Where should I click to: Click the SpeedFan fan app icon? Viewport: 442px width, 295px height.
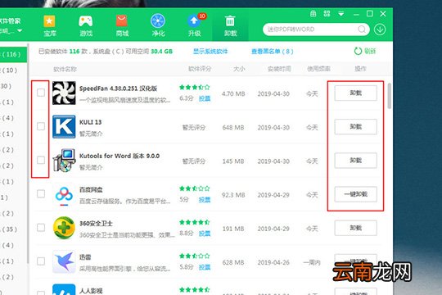64,93
